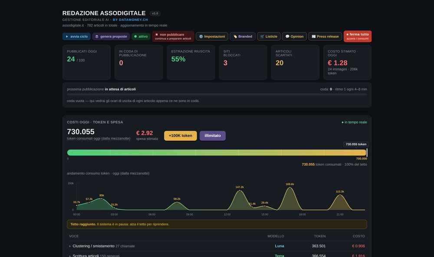Click the € 0.908 cost value

[358, 246]
